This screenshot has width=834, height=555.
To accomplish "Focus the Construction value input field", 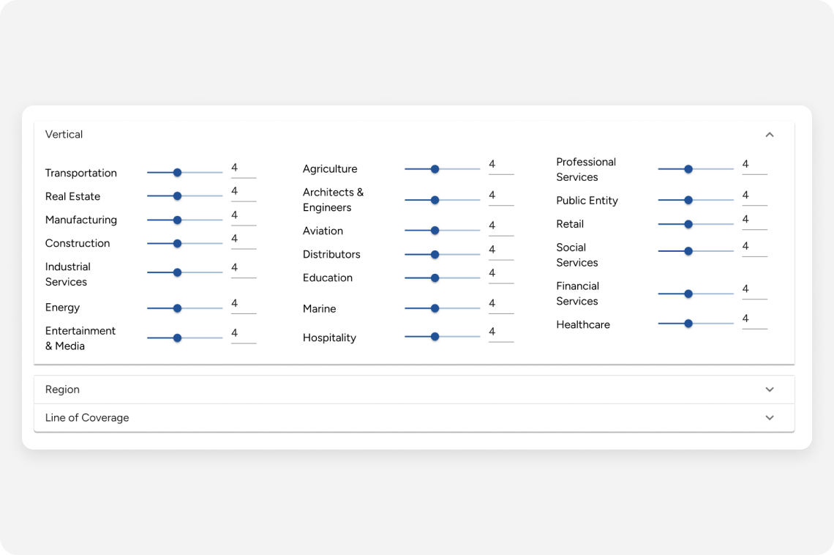I will click(x=244, y=240).
